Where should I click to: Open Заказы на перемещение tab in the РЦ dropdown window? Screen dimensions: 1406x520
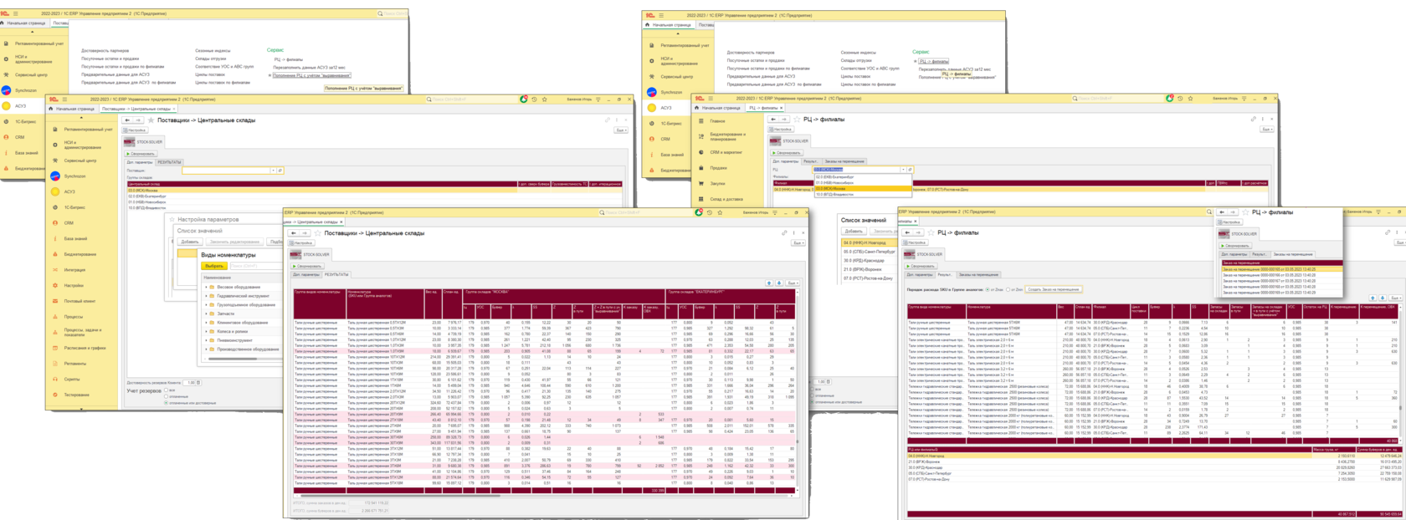click(x=844, y=161)
